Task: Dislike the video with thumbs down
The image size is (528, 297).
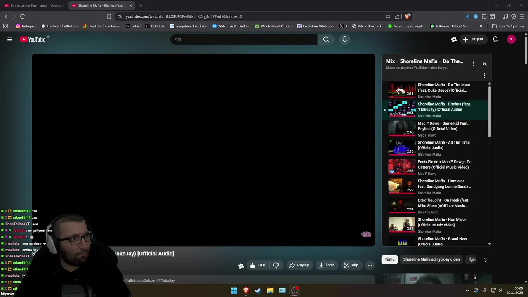Action: point(276,265)
